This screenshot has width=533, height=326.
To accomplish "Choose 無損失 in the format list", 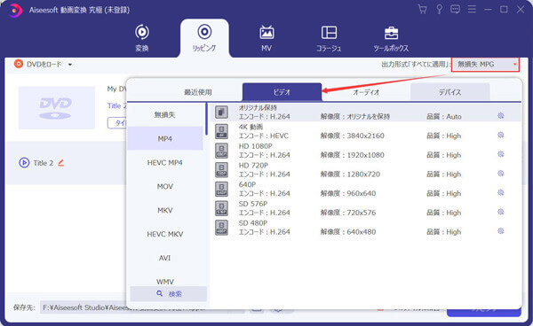I will pos(165,115).
